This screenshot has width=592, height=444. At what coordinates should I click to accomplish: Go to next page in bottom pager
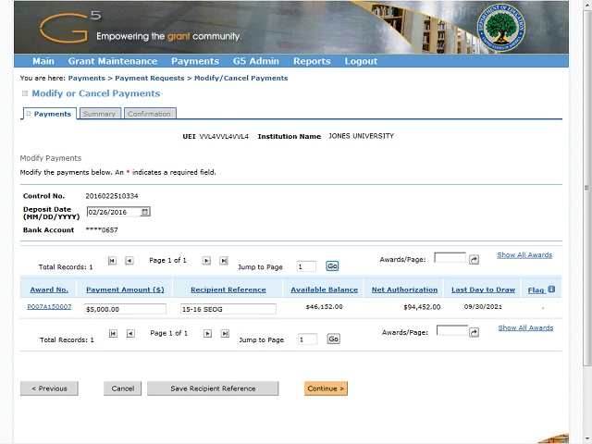coord(207,333)
